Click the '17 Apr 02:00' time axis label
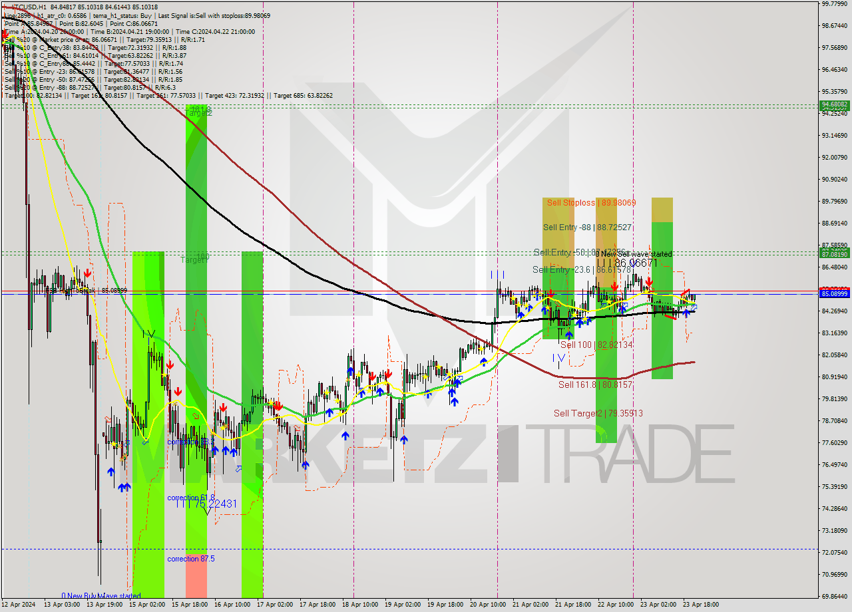 (x=276, y=605)
